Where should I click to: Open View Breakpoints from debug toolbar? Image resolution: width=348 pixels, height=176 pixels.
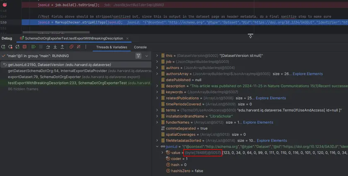tap(70, 47)
